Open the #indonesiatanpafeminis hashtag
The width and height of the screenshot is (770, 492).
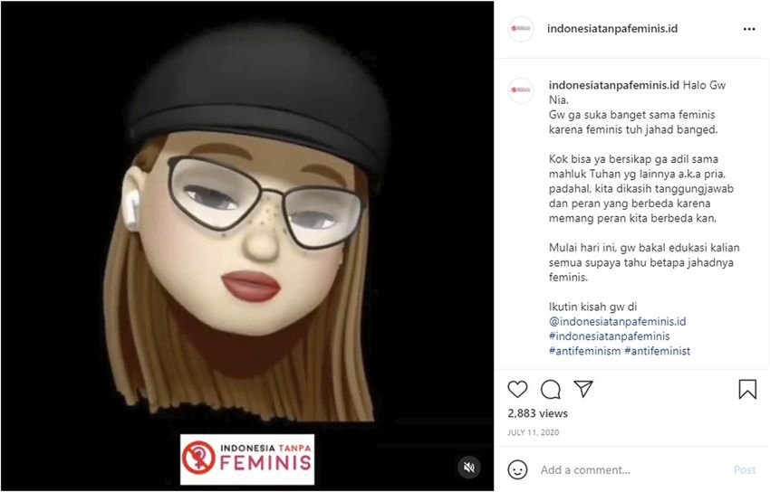point(609,336)
